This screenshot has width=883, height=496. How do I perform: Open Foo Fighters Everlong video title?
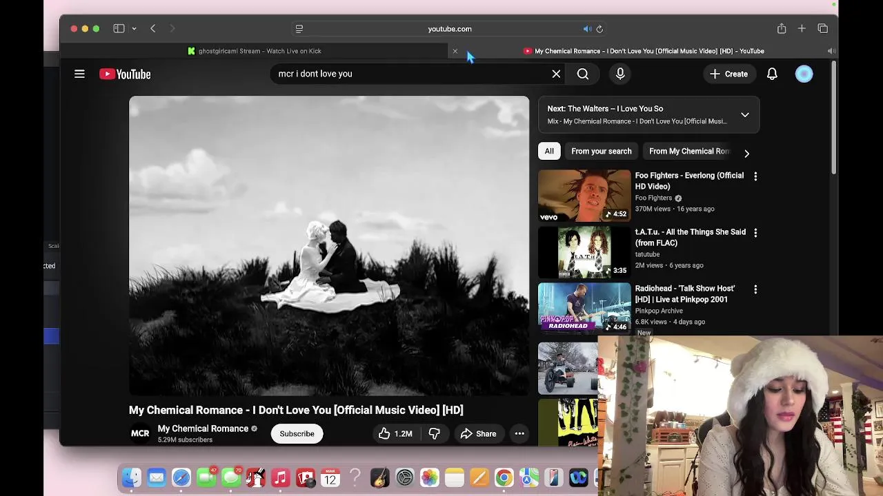point(689,180)
